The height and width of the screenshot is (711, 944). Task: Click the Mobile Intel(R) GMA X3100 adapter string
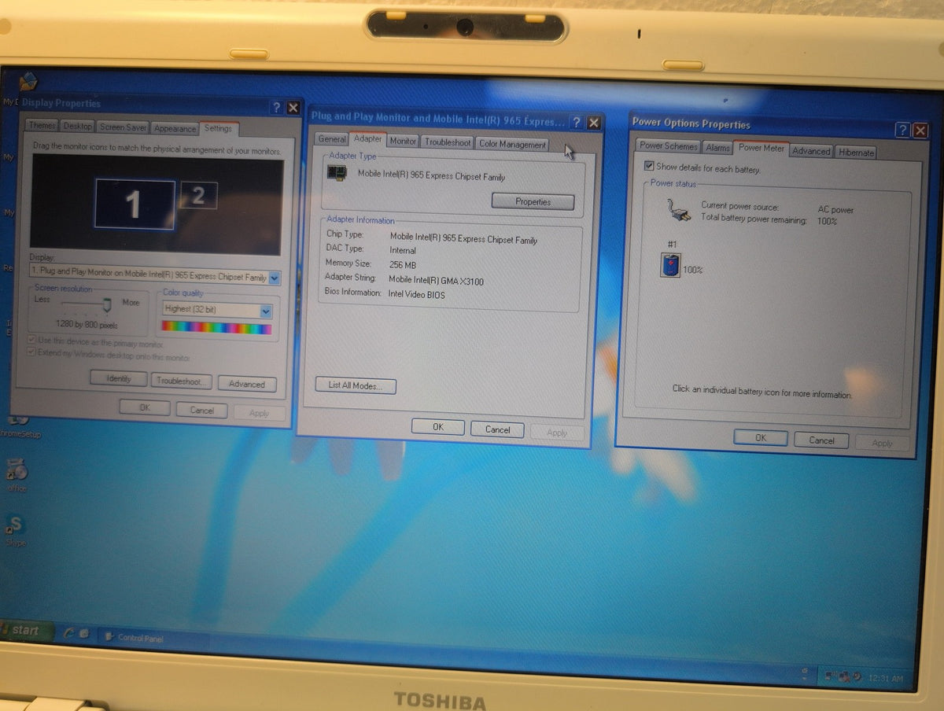coord(436,280)
